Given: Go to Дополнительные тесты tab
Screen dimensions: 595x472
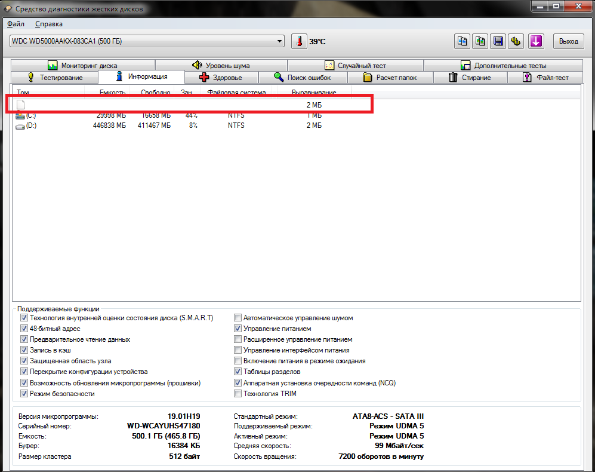Looking at the screenshot, I should (x=503, y=65).
